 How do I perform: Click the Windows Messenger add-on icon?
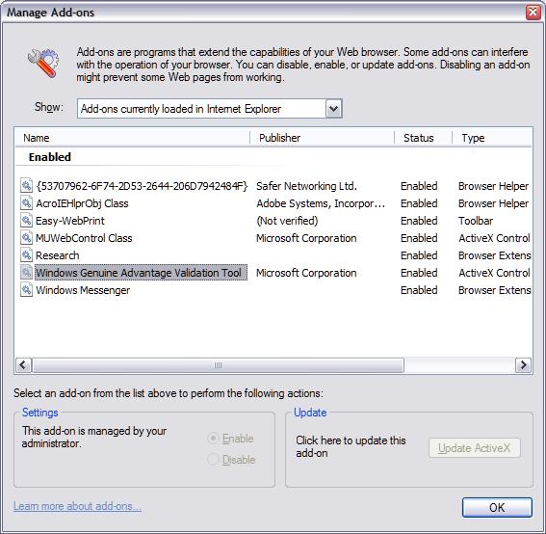pyautogui.click(x=26, y=290)
